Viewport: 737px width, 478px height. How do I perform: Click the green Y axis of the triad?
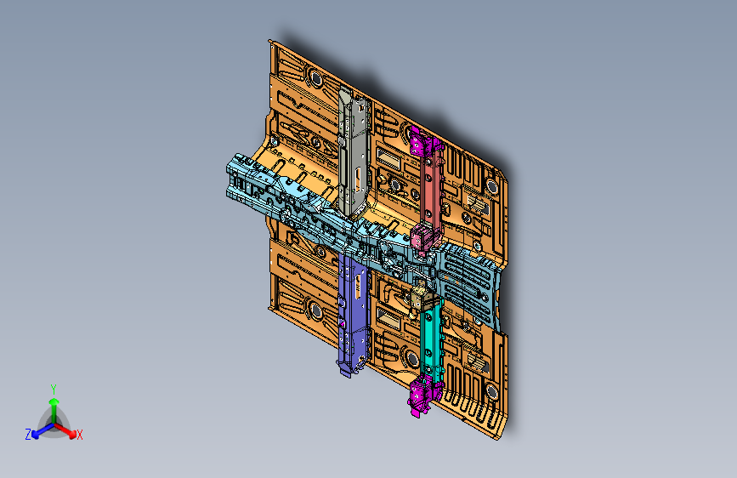pyautogui.click(x=54, y=409)
